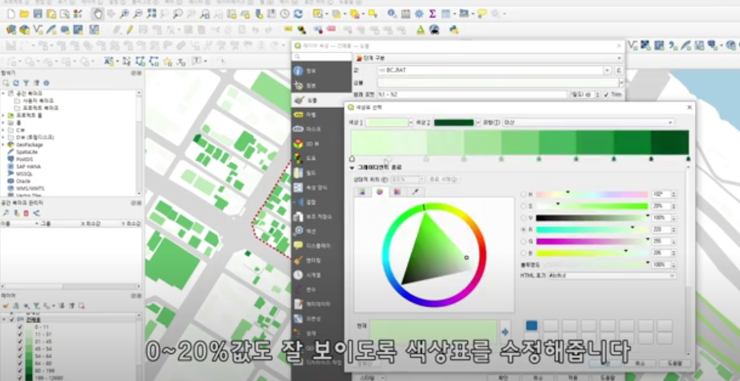Click the Refresh map icon
Screen dimensions: 740x381
point(298,13)
